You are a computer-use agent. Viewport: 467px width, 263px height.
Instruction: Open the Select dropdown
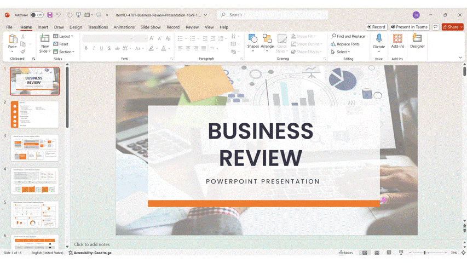[x=341, y=52]
